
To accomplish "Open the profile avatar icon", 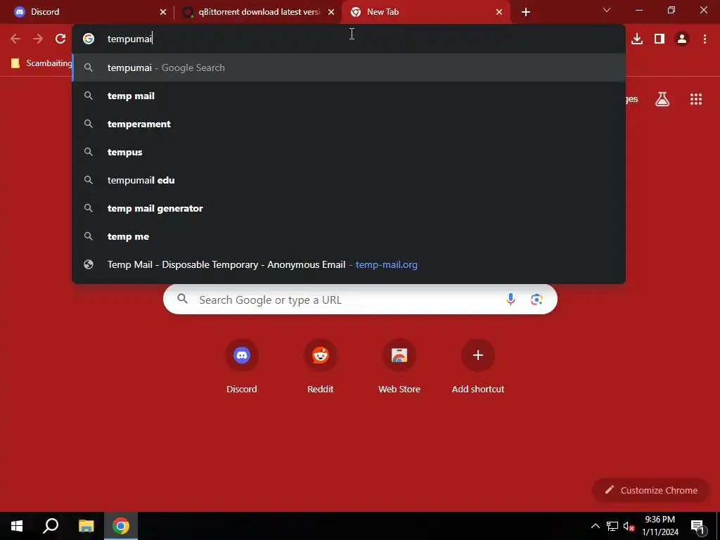I will (682, 39).
